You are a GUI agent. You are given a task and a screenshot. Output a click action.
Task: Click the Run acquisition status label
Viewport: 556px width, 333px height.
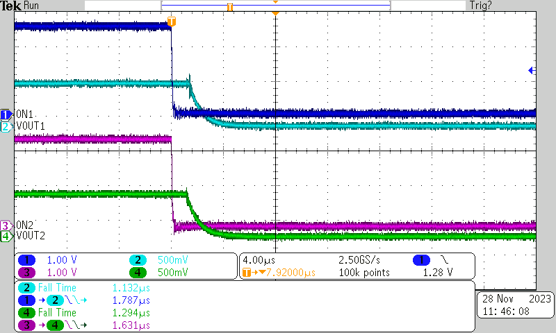[31, 6]
